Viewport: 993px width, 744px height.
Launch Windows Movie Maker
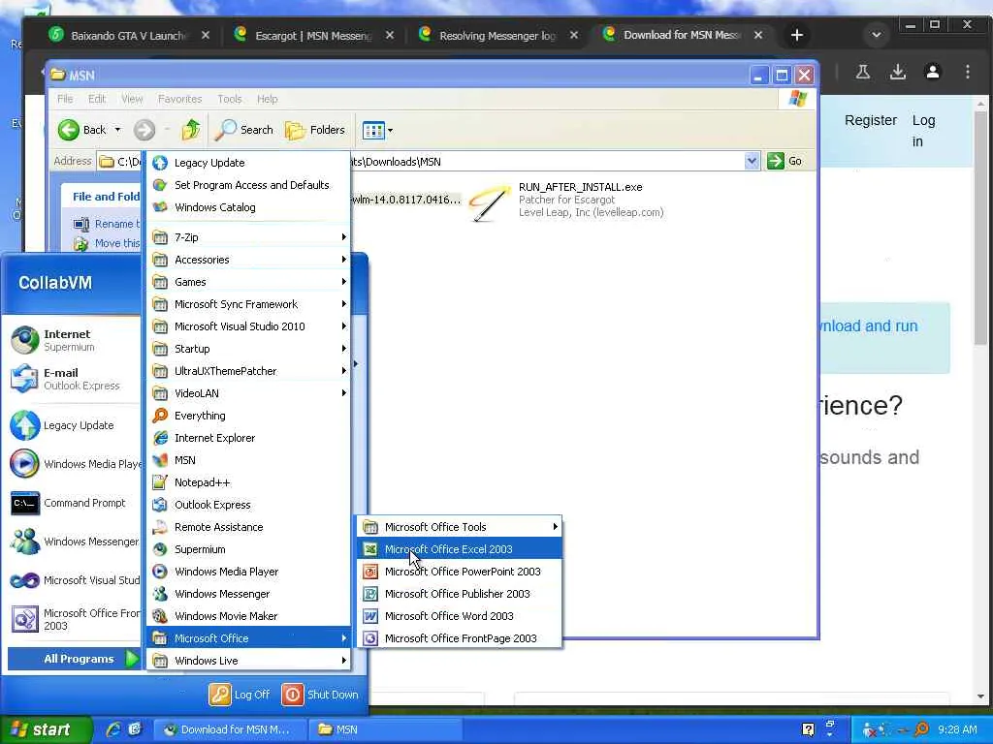(x=248, y=615)
